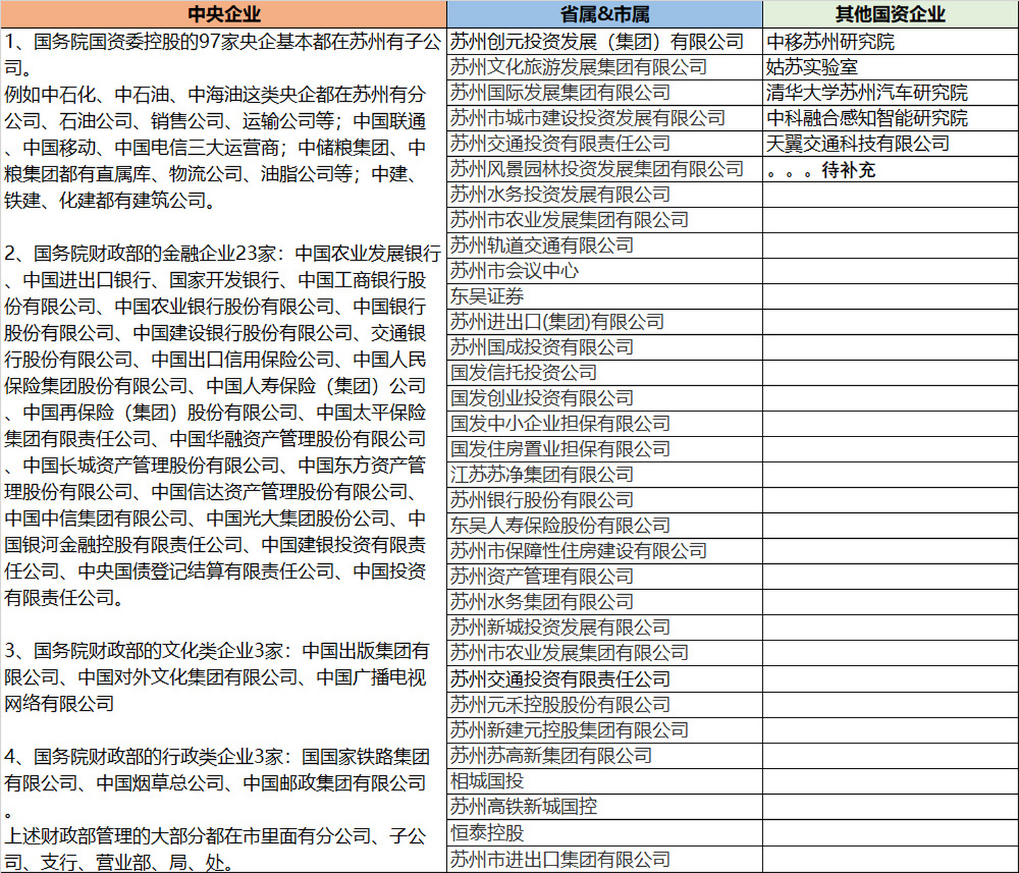Select the 省属&市属 header cell
Screen dimensions: 1019x873
tap(604, 14)
